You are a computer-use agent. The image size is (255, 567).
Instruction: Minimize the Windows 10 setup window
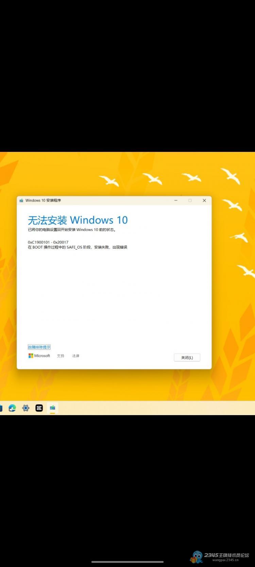(176, 201)
